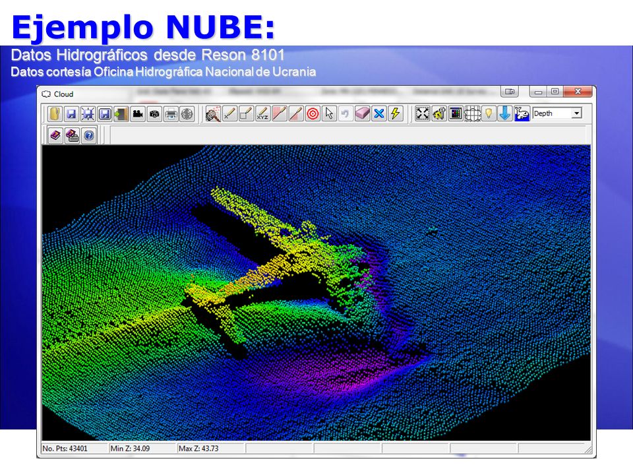The width and height of the screenshot is (633, 475).
Task: Toggle the cloud grid overlay icon
Action: [x=472, y=114]
